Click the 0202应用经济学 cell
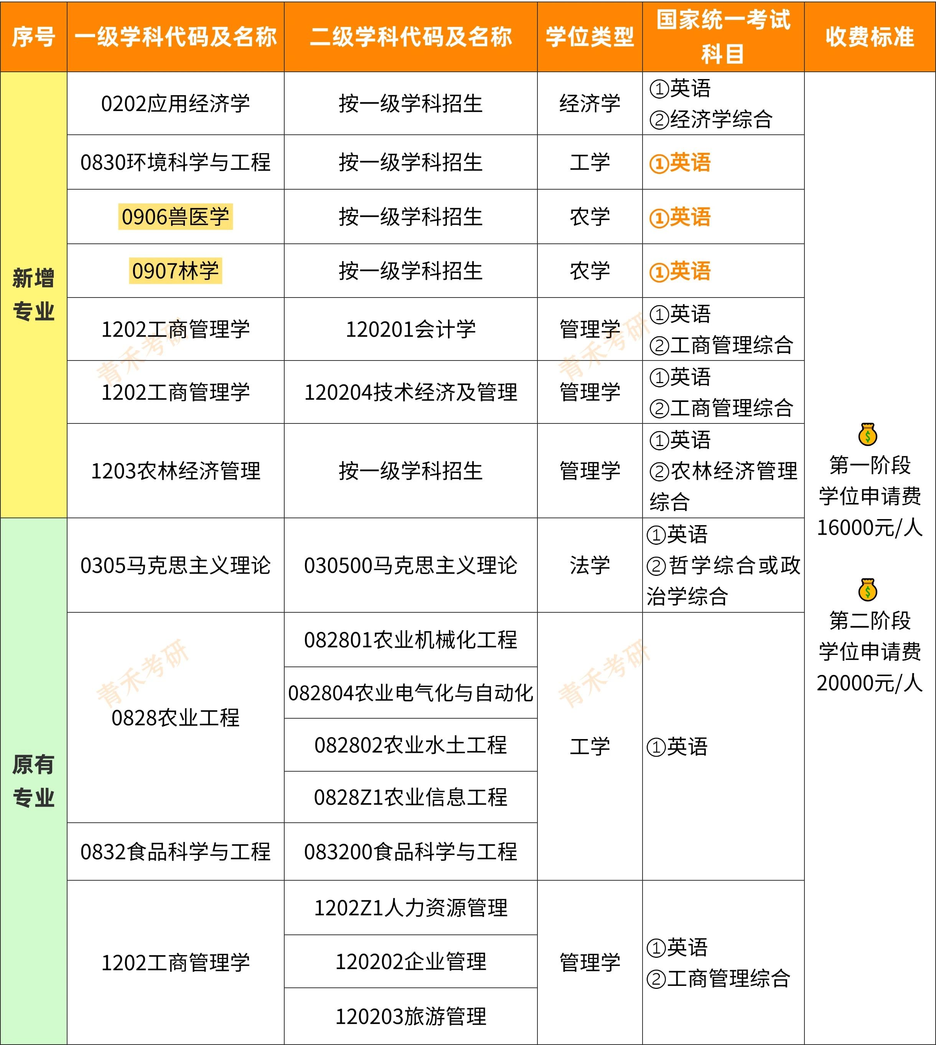Viewport: 936px width, 1045px height. click(175, 104)
